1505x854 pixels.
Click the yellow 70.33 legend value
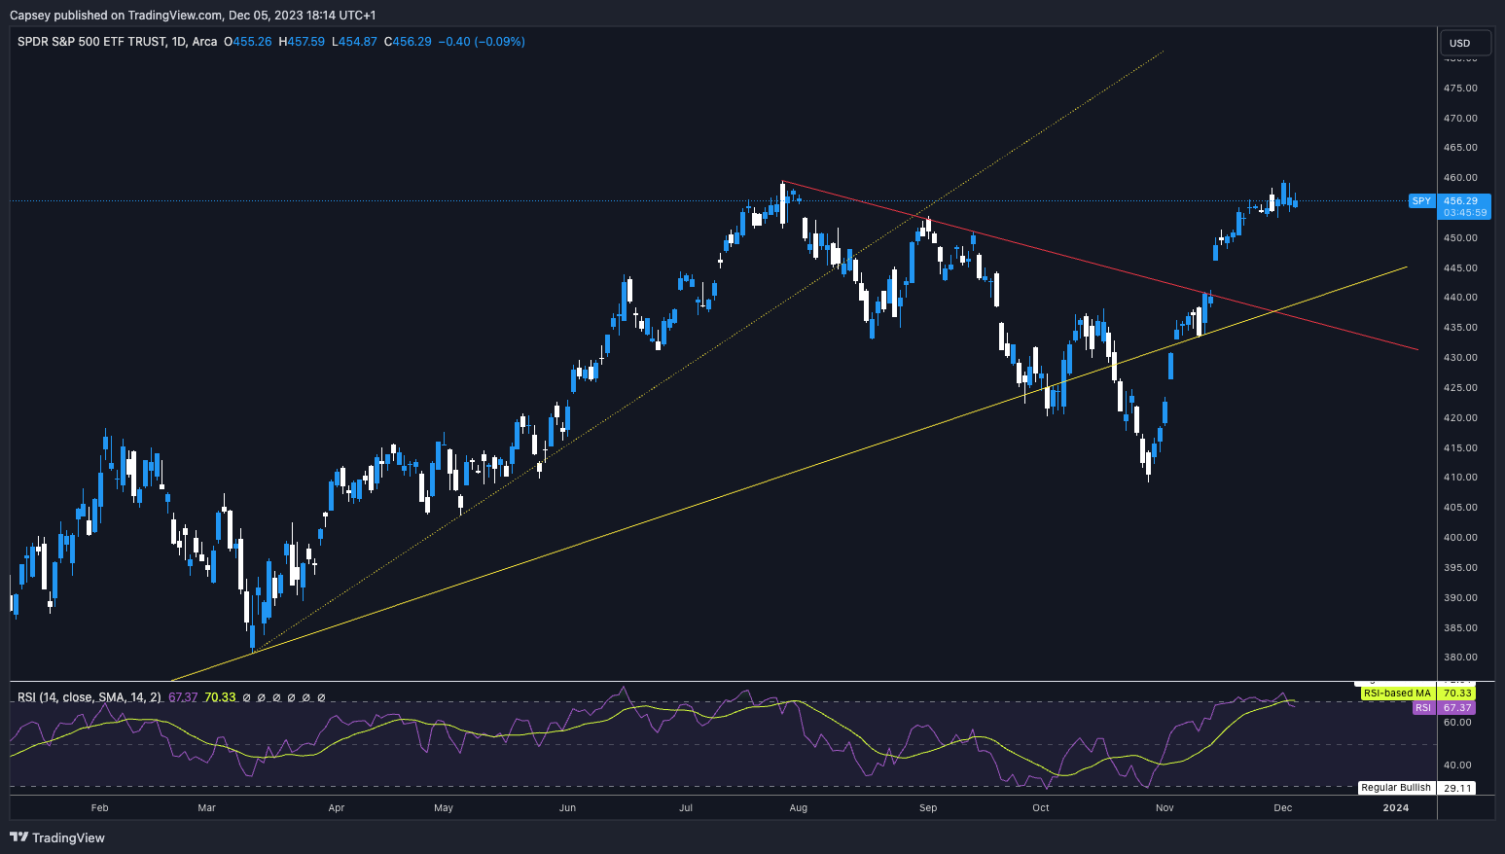(x=220, y=697)
